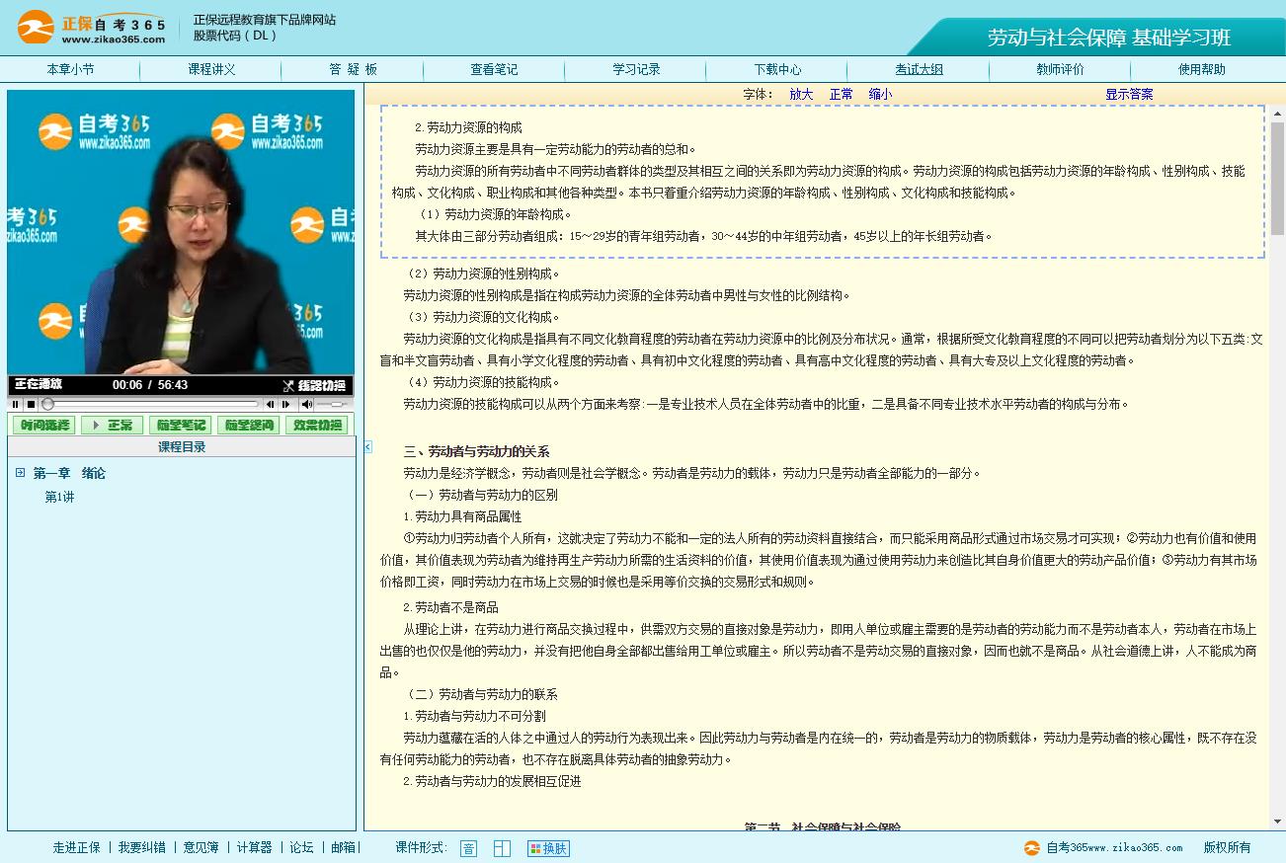1286x863 pixels.
Task: Click scrollbar up arrow in lecture notes
Action: (x=1276, y=114)
